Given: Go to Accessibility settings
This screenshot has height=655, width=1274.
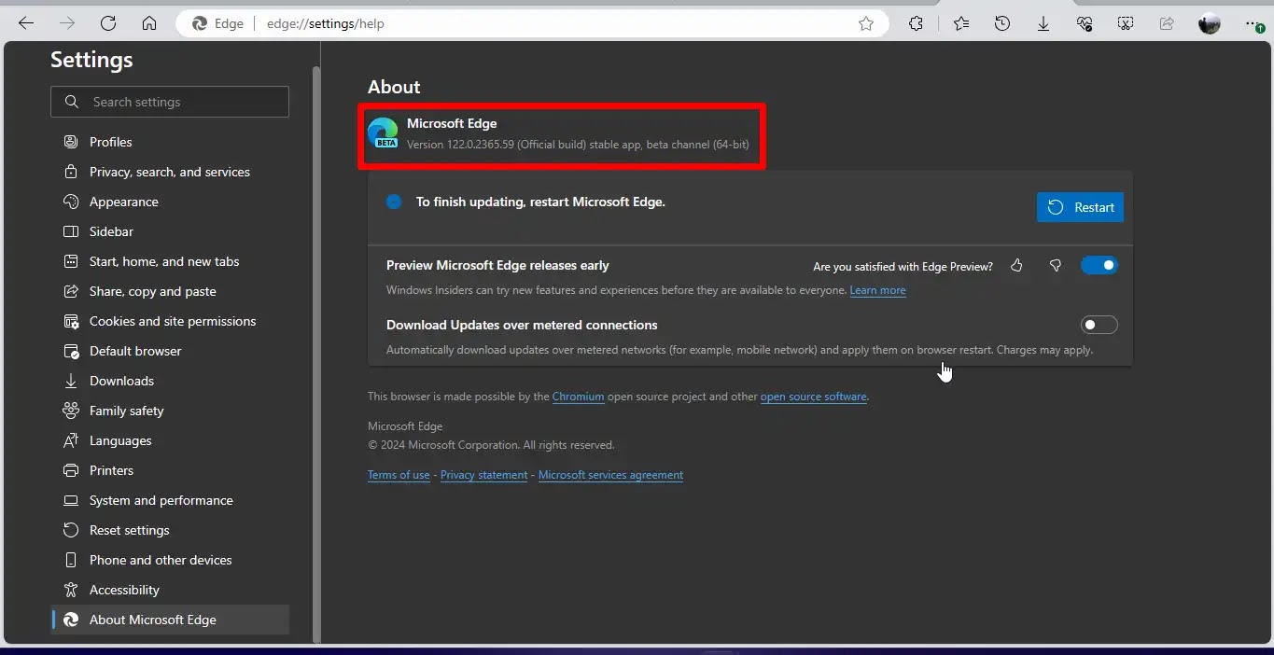Looking at the screenshot, I should tap(170, 590).
